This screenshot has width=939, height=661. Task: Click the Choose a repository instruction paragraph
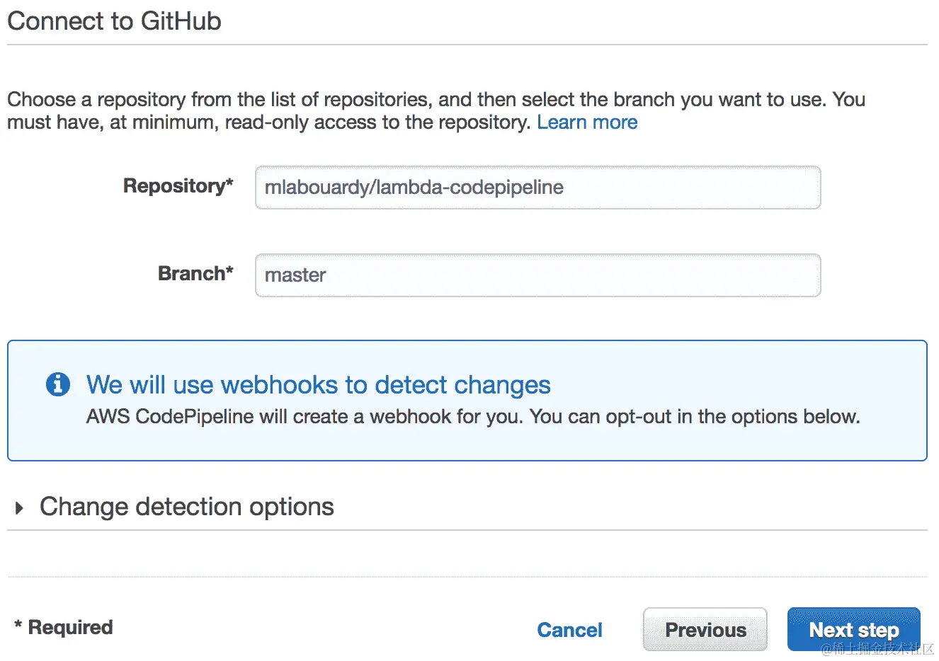click(436, 110)
